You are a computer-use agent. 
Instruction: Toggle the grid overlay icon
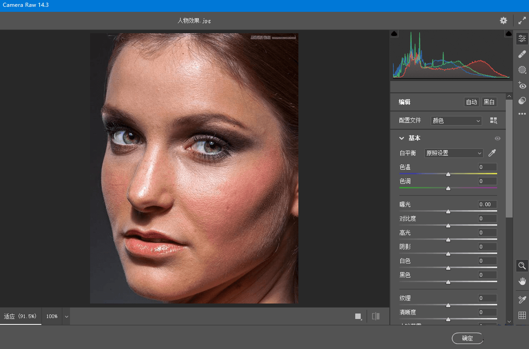coord(522,315)
